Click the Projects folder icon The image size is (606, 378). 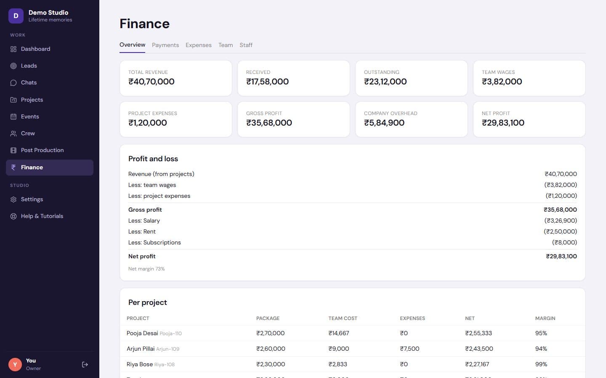click(13, 100)
